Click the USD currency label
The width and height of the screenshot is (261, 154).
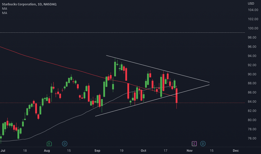(x=251, y=3)
